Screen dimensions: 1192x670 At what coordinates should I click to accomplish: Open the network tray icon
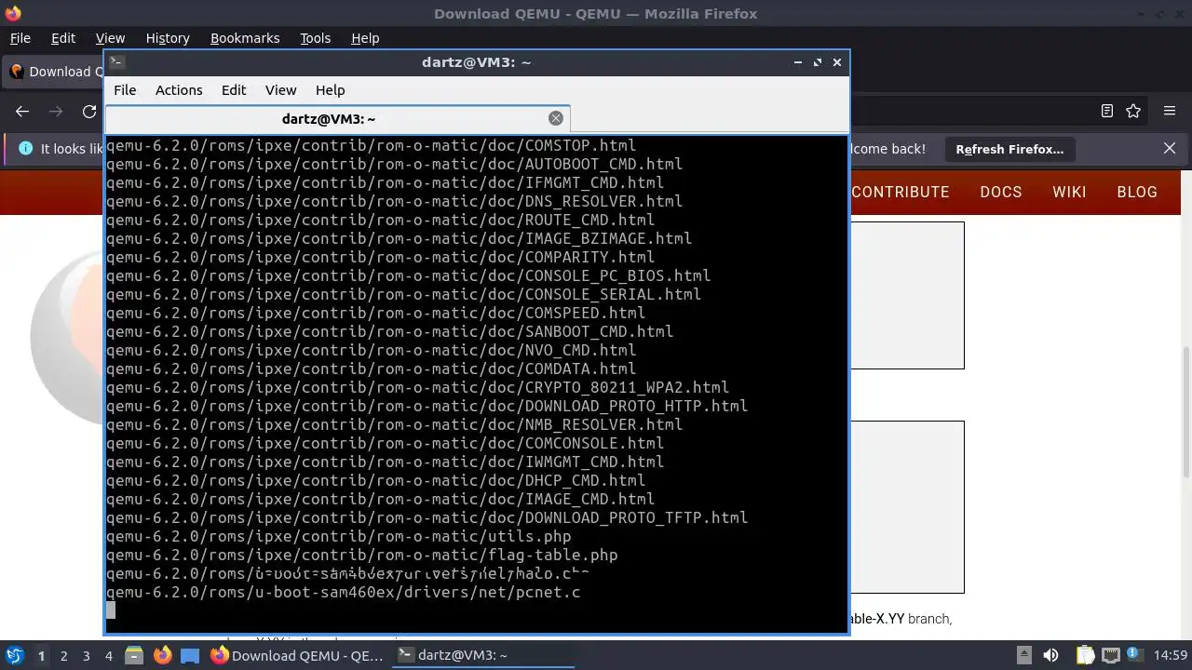(x=1111, y=655)
